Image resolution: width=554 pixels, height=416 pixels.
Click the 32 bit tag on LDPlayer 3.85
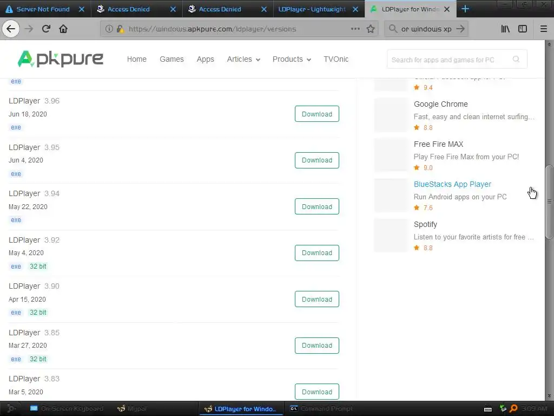tap(38, 359)
